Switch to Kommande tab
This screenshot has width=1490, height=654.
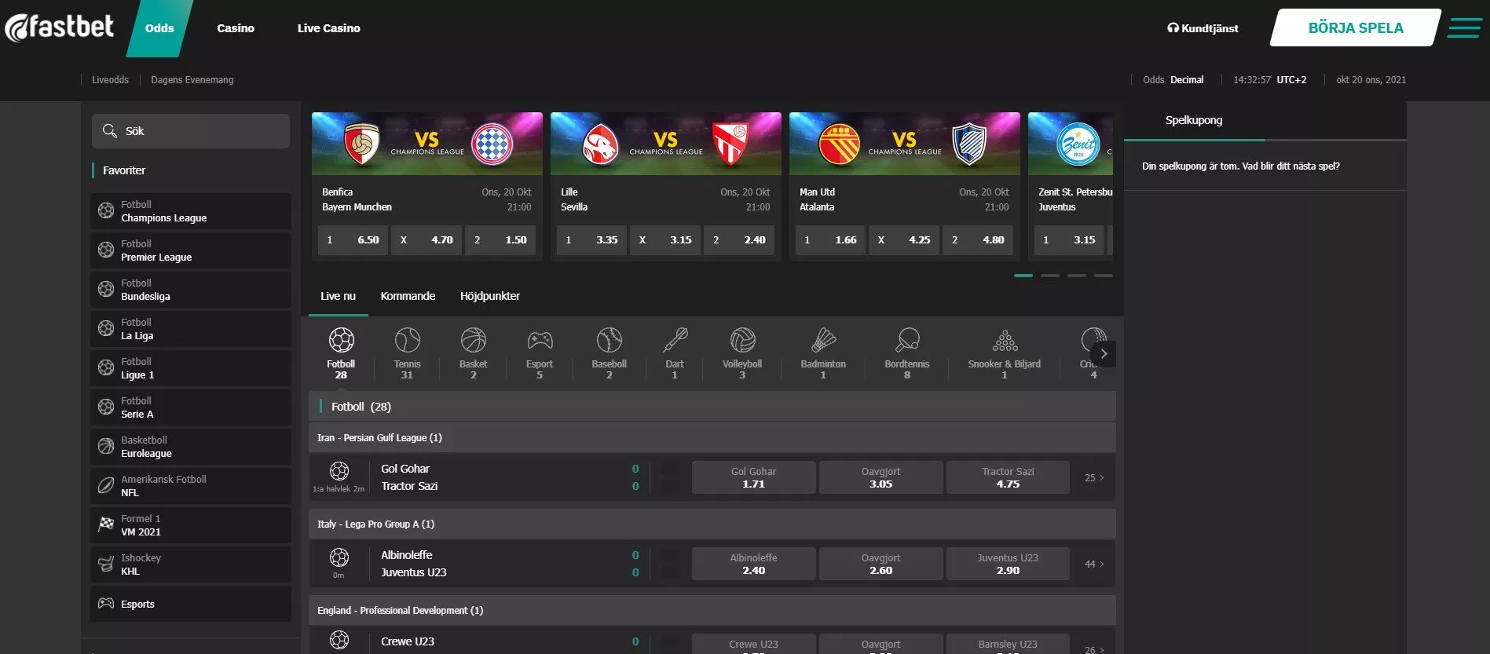(408, 296)
